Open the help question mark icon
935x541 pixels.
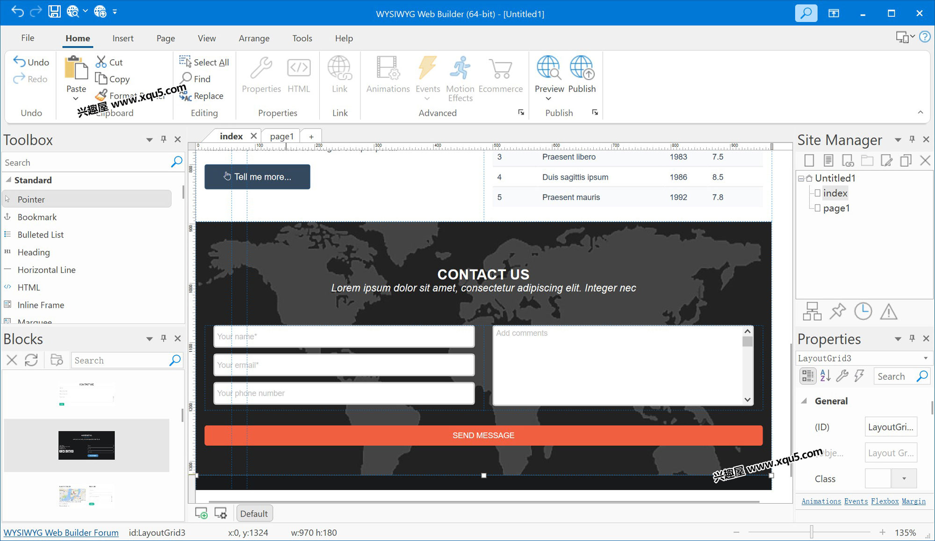[925, 37]
